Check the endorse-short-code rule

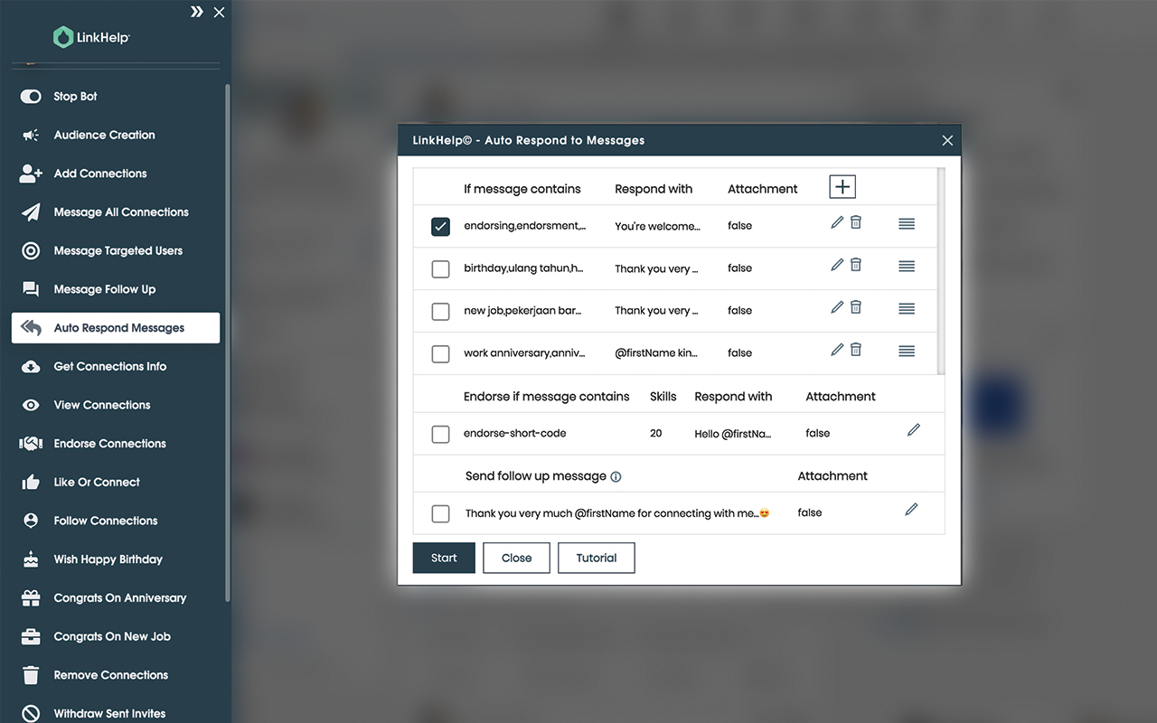tap(440, 434)
